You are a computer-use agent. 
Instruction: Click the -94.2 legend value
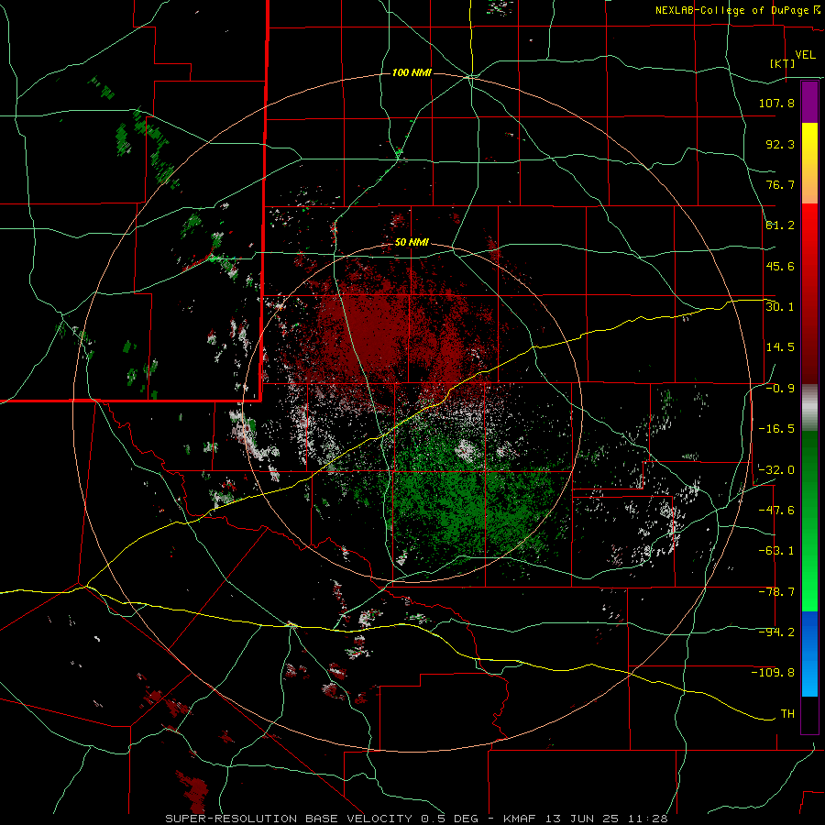pos(776,632)
